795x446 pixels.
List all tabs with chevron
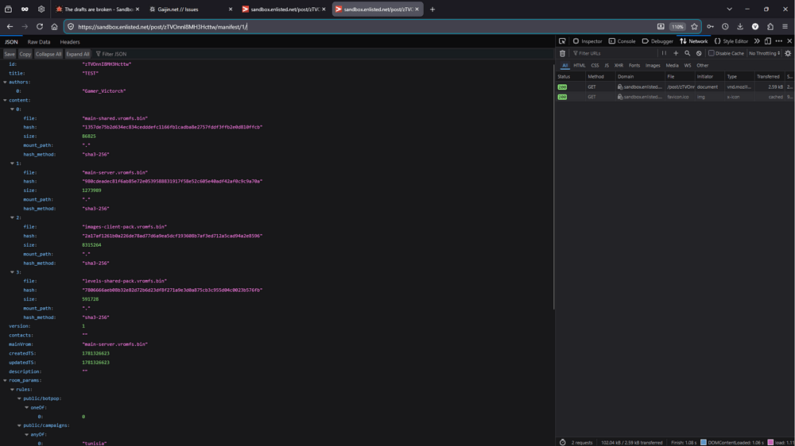[729, 9]
